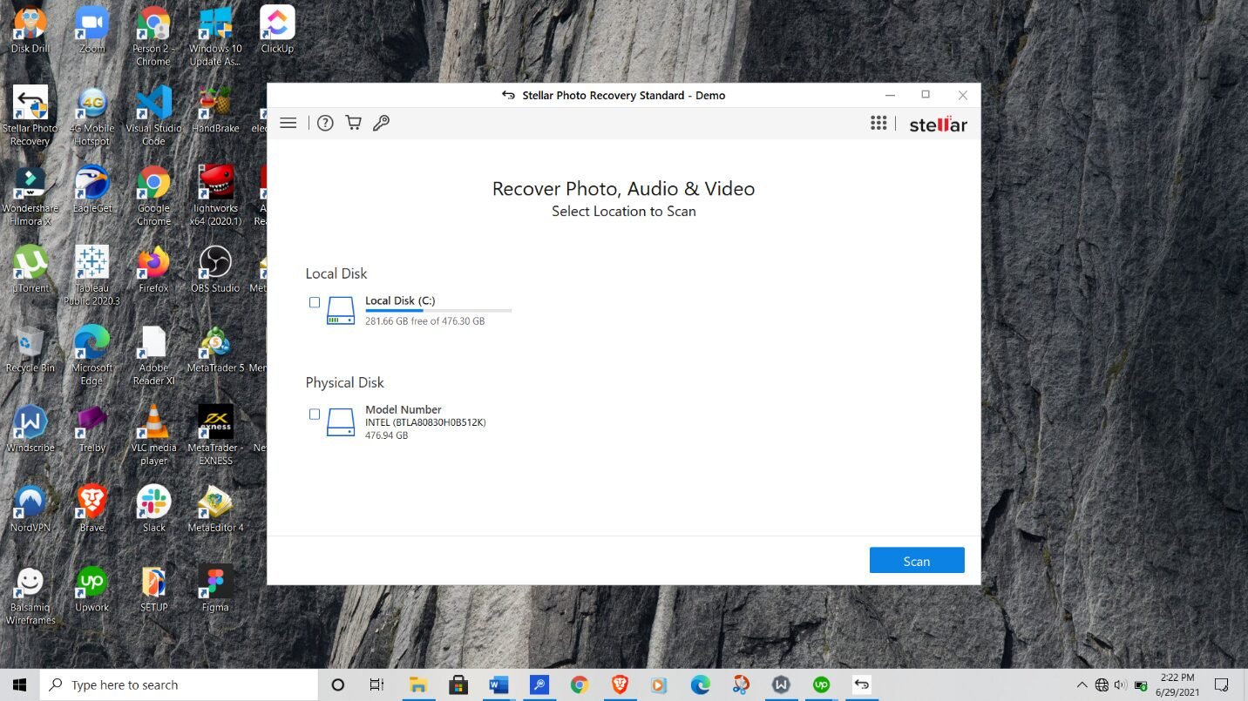Check the Local Disk (C:) checkbox
Viewport: 1248px width, 701px height.
point(315,302)
